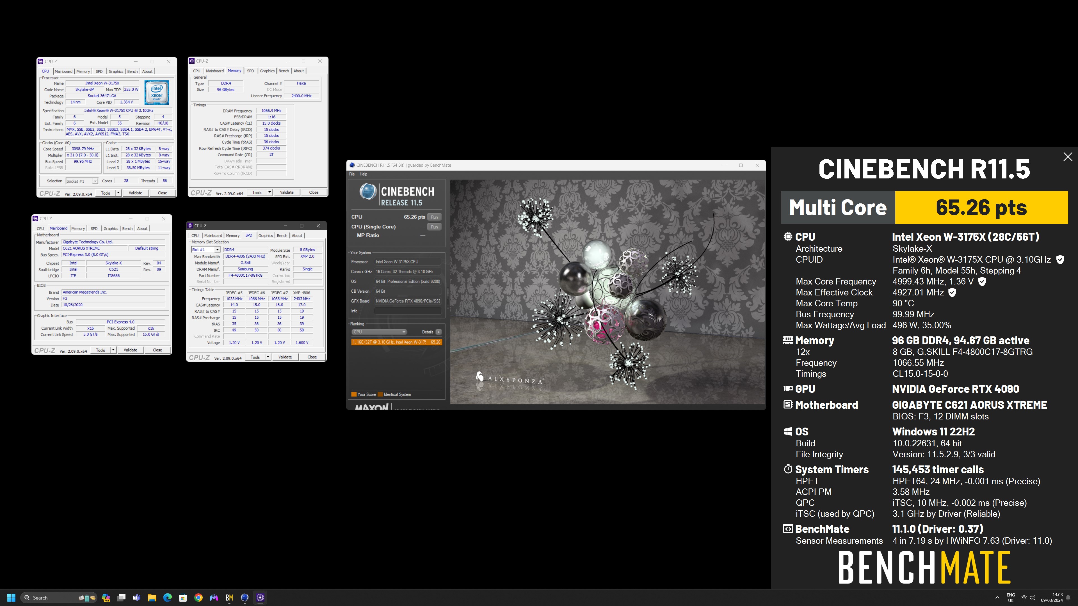This screenshot has height=606, width=1078.
Task: Click the Cinebench window title bar icon
Action: 352,165
